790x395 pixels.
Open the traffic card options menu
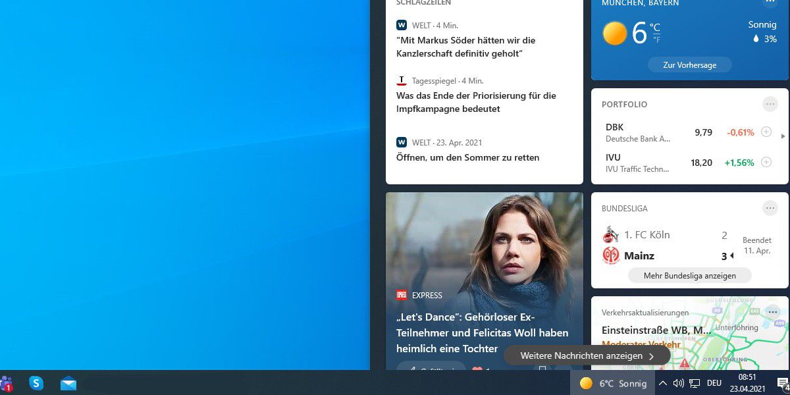772,312
